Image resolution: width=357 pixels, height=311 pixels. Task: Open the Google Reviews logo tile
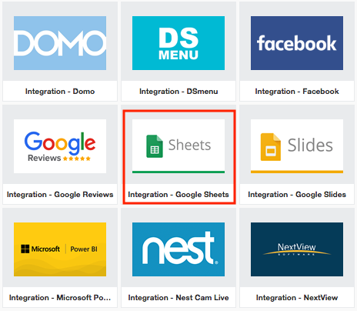(x=60, y=146)
